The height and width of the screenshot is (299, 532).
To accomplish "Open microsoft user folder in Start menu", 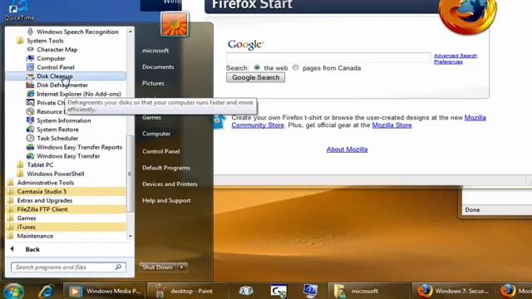I will pyautogui.click(x=155, y=51).
